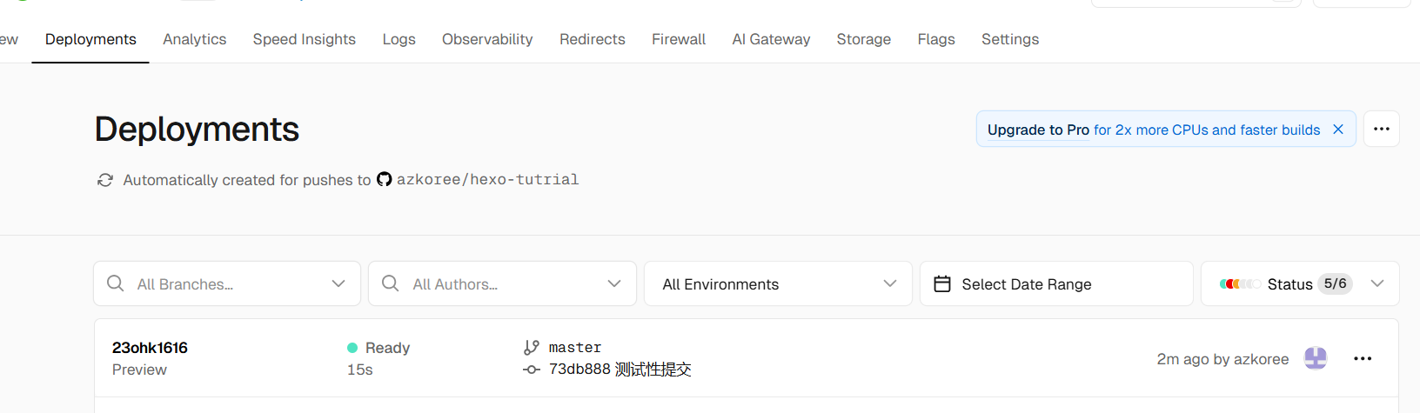Screen dimensions: 1420x413
Task: Expand the All Authors dropdown
Action: (x=614, y=283)
